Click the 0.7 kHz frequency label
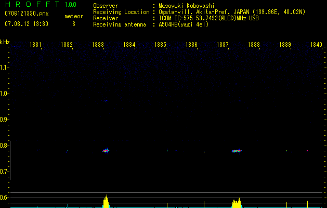Viewport: 327px width, 208px height. (x=4, y=172)
